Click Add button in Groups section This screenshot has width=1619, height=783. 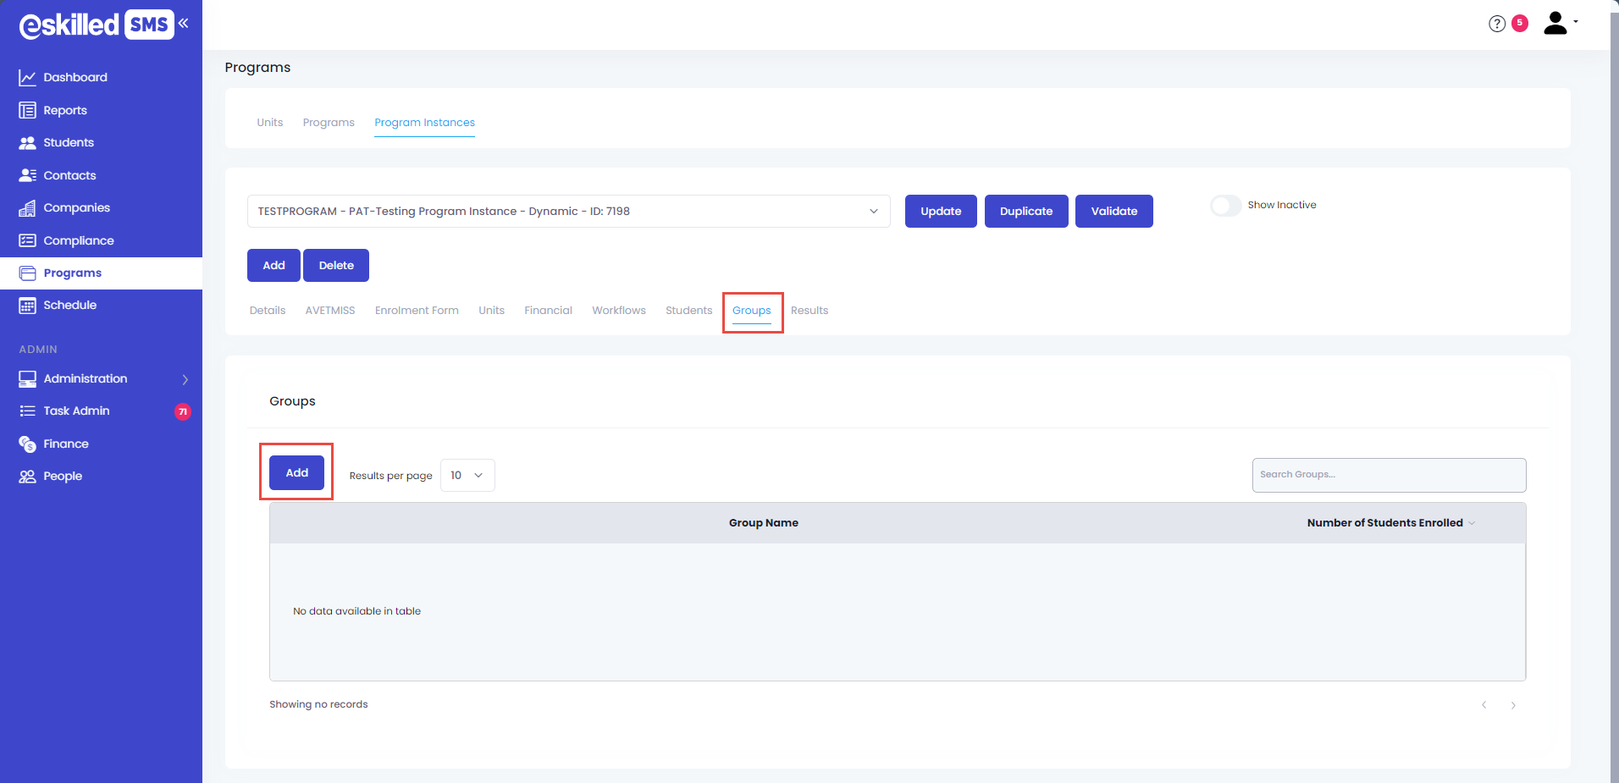(x=296, y=473)
